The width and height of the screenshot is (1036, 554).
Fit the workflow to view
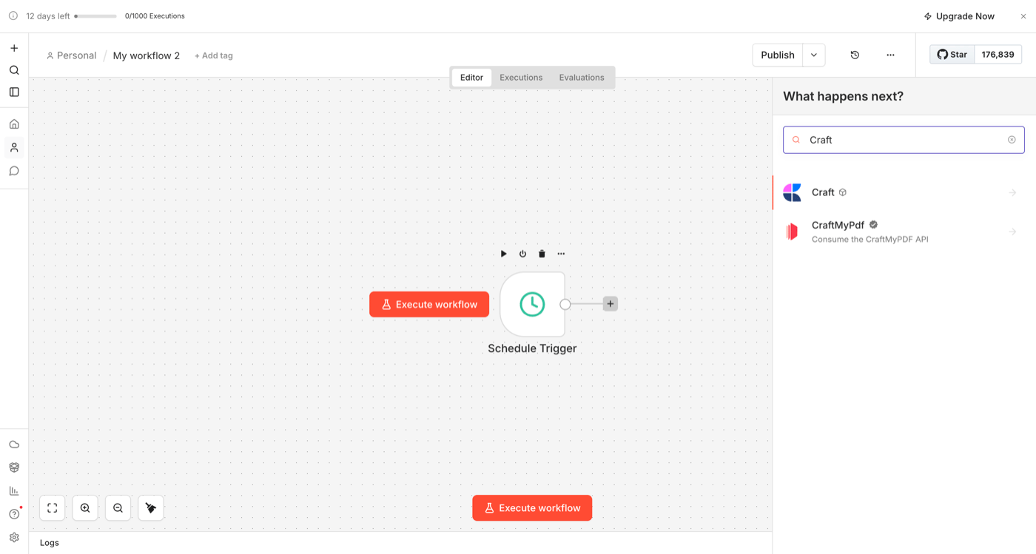53,508
